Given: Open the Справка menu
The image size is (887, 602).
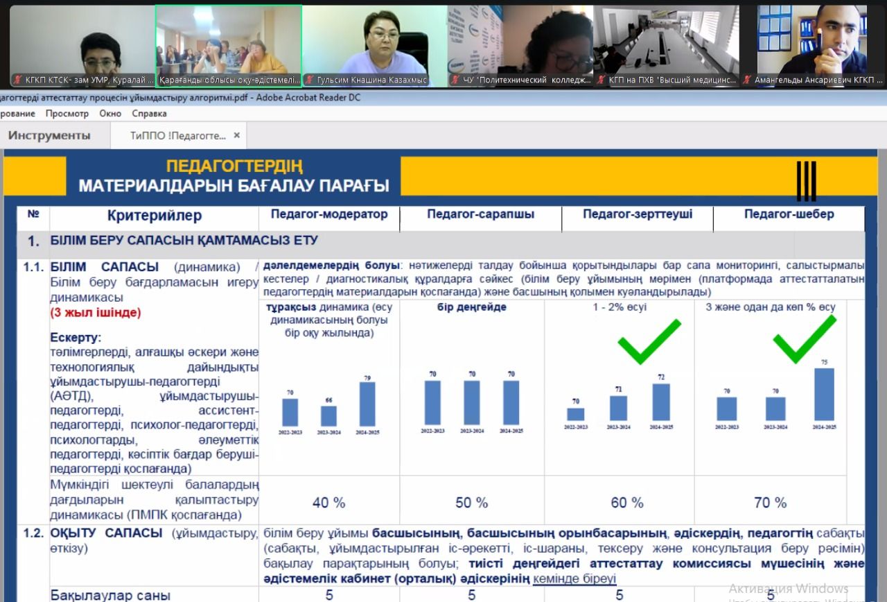Looking at the screenshot, I should click(149, 113).
